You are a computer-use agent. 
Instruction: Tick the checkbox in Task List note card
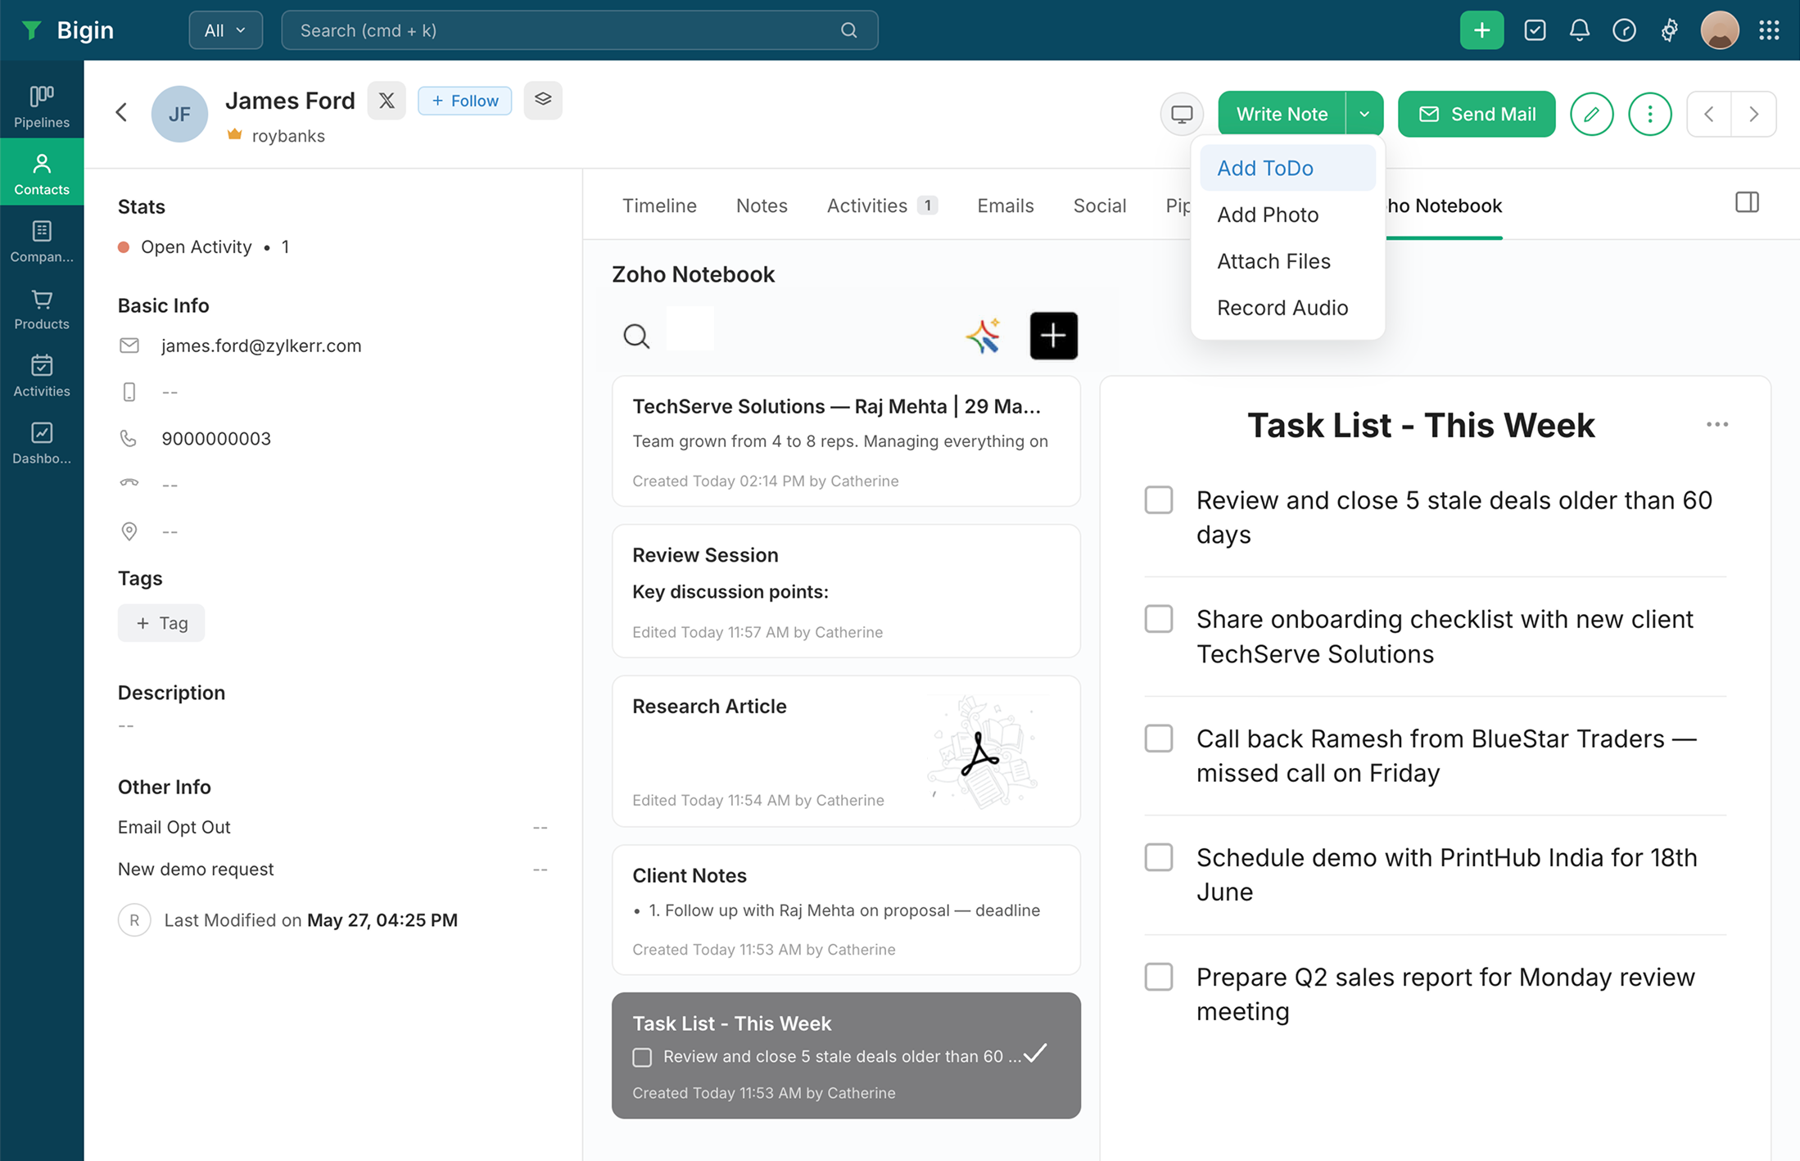[642, 1057]
